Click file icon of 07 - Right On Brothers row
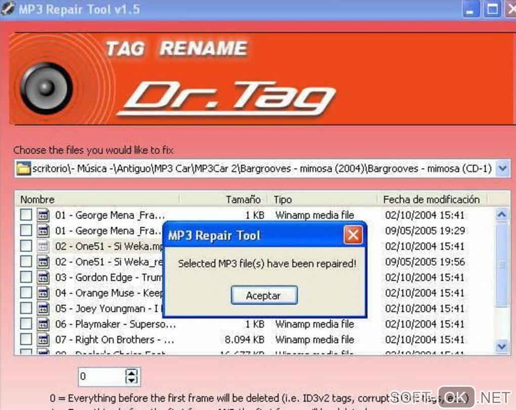 (x=43, y=339)
